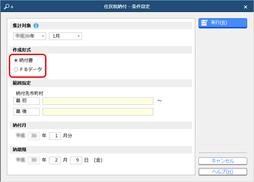Click the 納期限 month field showing 2
The image size is (254, 182).
click(55, 160)
